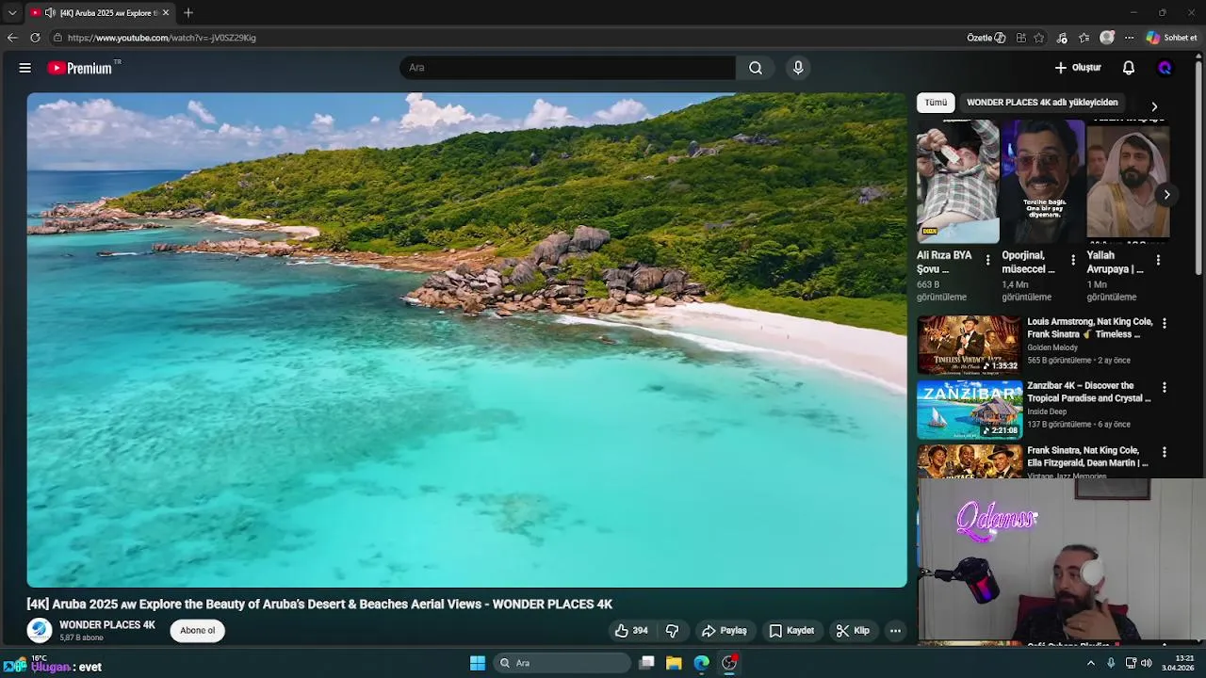Subscribe with the Abone ol button
This screenshot has height=678, width=1206.
coord(198,631)
